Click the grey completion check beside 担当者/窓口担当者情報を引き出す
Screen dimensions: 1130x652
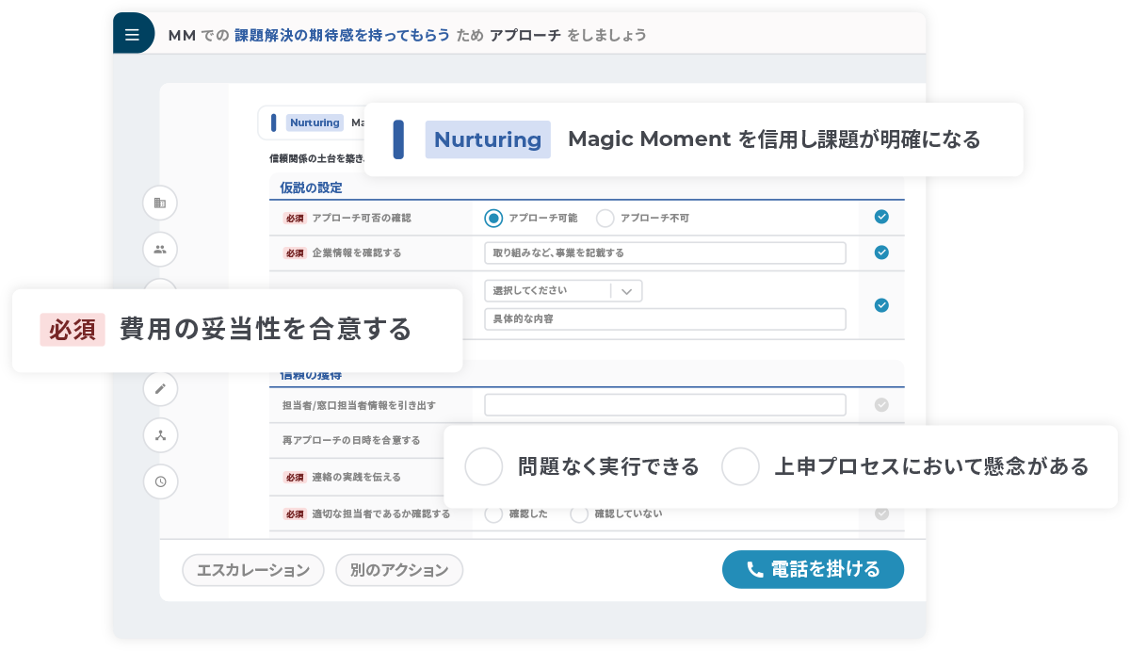tap(881, 404)
